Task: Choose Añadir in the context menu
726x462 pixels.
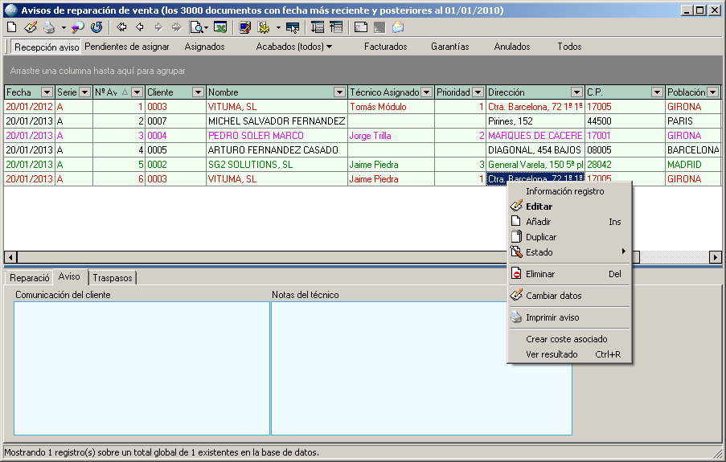Action: (569, 222)
